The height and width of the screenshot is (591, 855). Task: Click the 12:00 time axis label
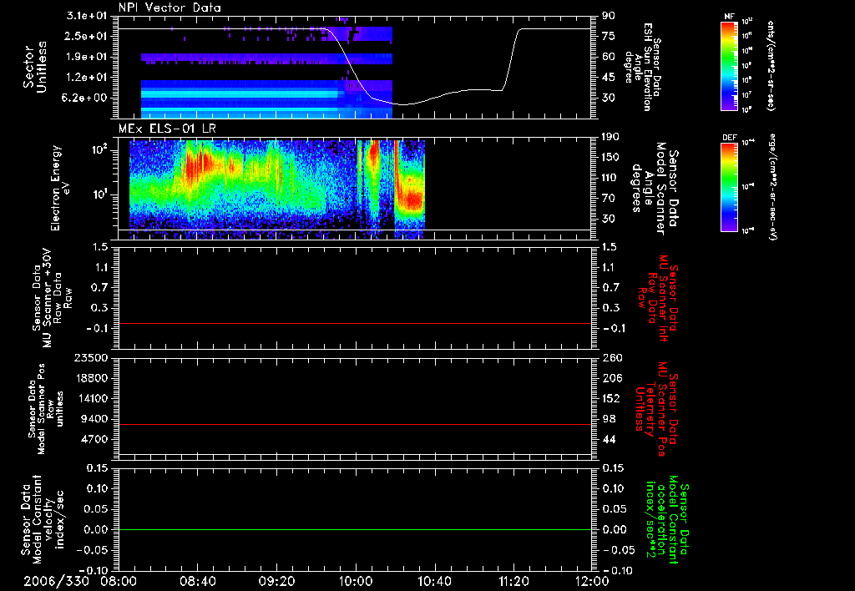tap(592, 582)
